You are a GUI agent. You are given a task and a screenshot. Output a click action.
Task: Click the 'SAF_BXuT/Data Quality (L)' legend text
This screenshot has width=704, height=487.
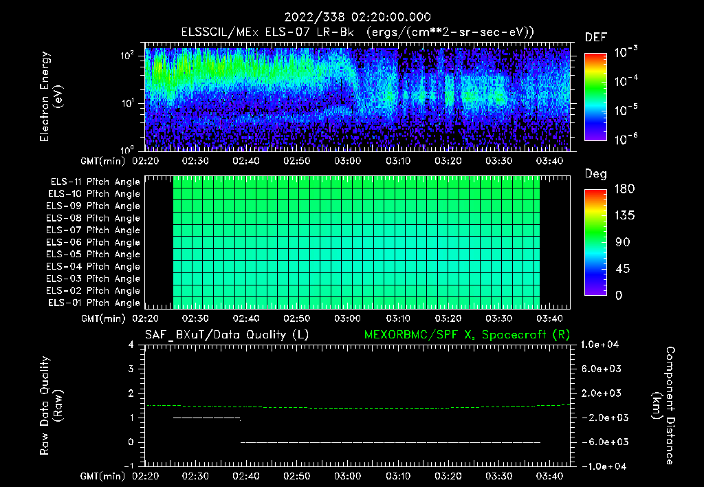227,335
